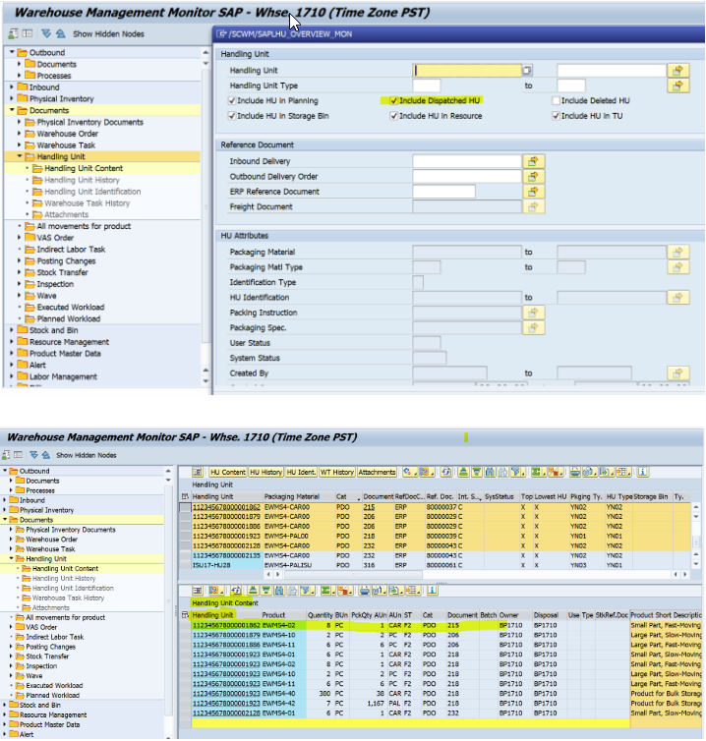Click Details icon in Handling Unit Content toolbar
The image size is (706, 741).
[198, 591]
